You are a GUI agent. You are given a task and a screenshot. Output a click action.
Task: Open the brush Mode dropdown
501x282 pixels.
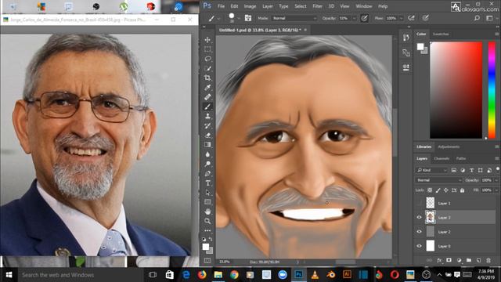pos(294,18)
